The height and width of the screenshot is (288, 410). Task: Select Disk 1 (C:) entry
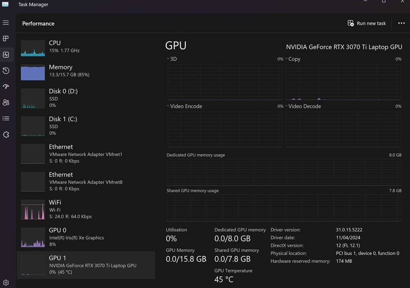pos(86,126)
